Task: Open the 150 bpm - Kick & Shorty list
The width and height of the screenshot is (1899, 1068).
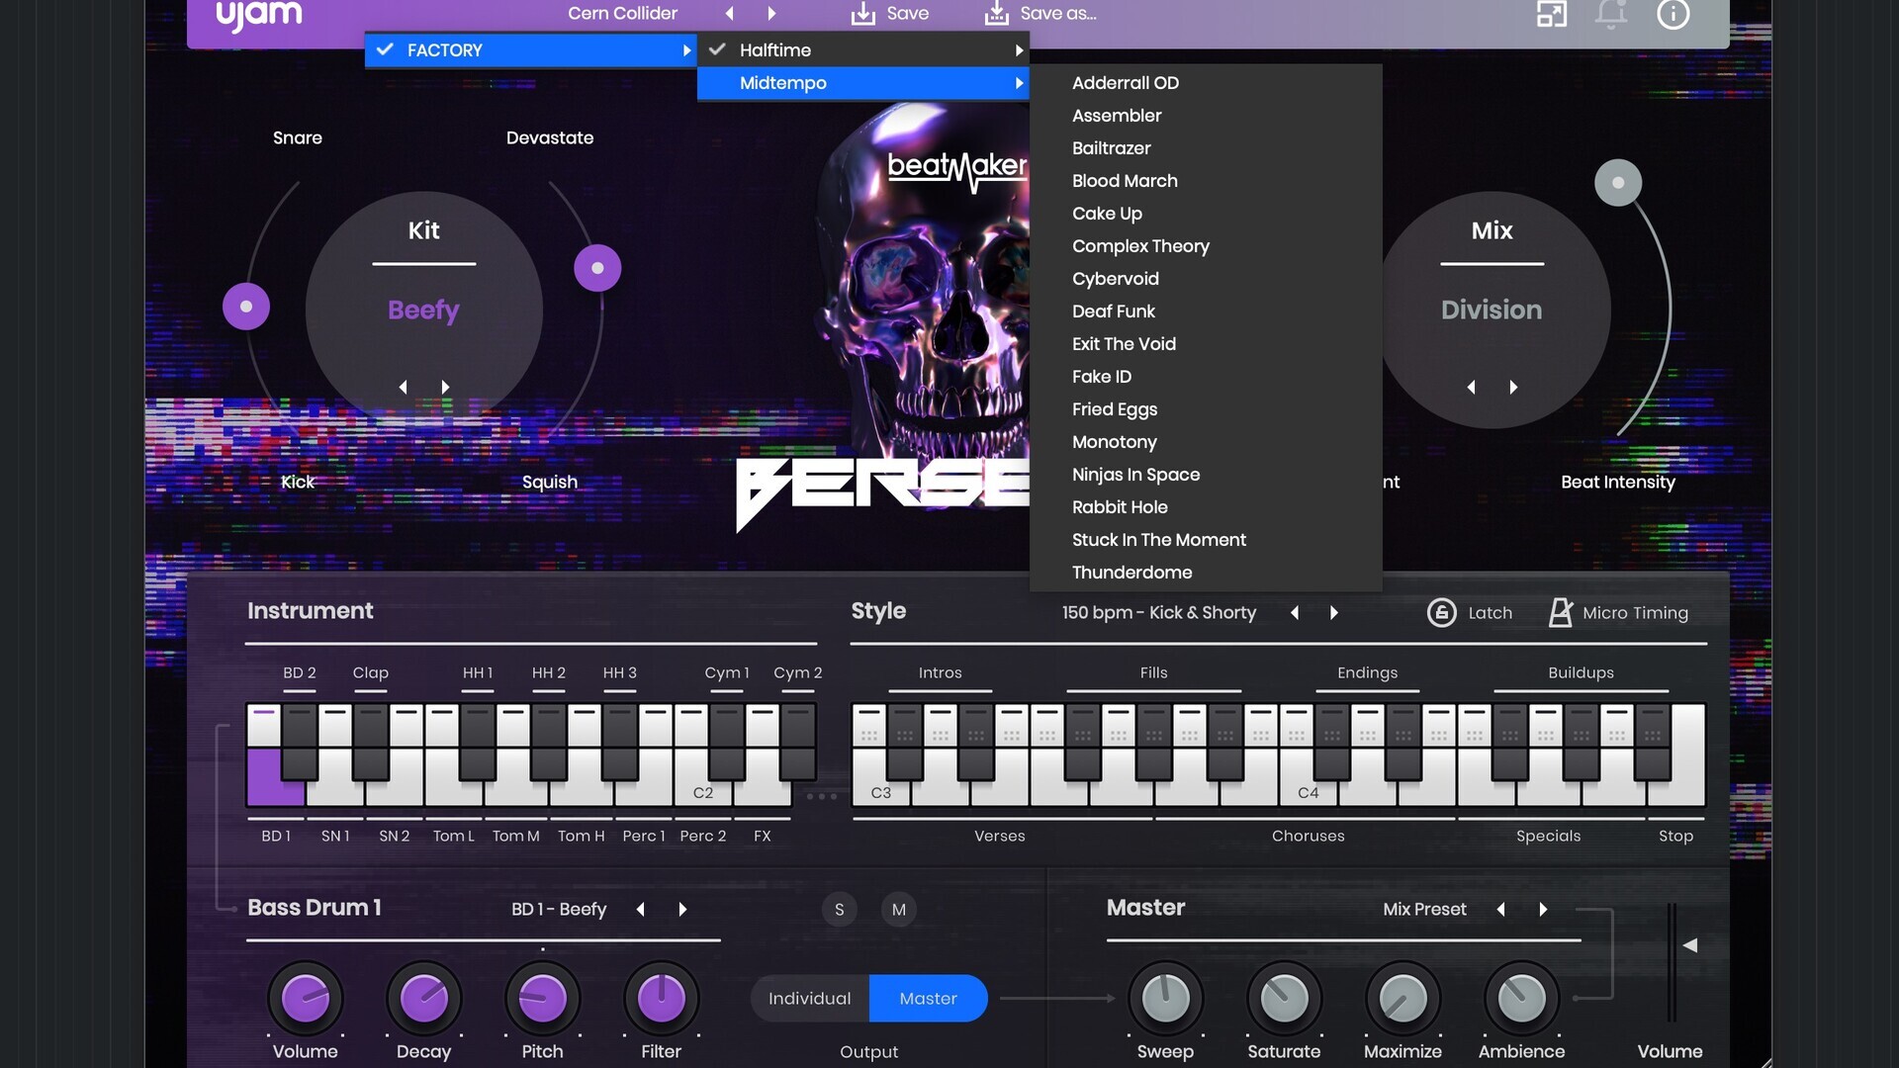Action: 1159,613
